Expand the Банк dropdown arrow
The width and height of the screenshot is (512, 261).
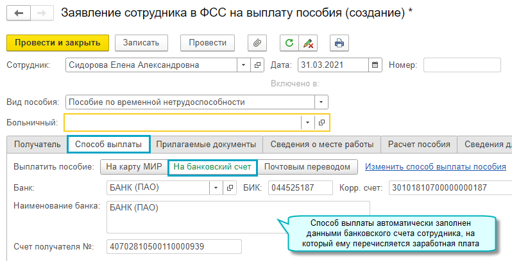coord(216,188)
